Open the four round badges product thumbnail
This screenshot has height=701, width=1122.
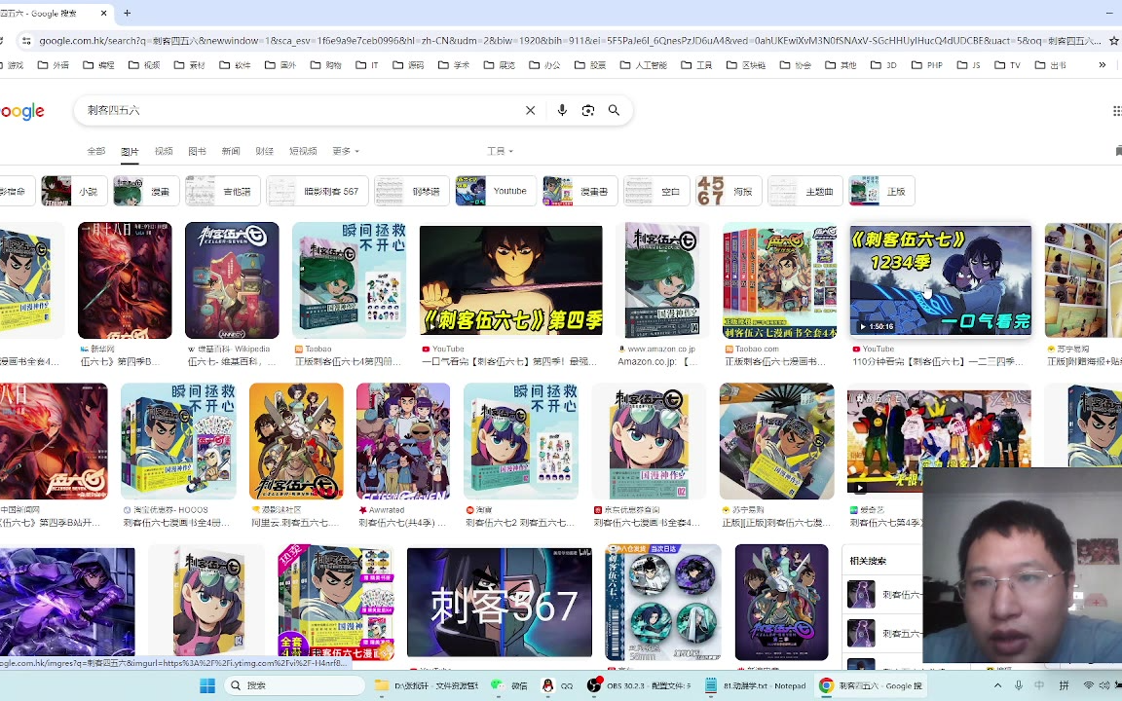coord(662,603)
